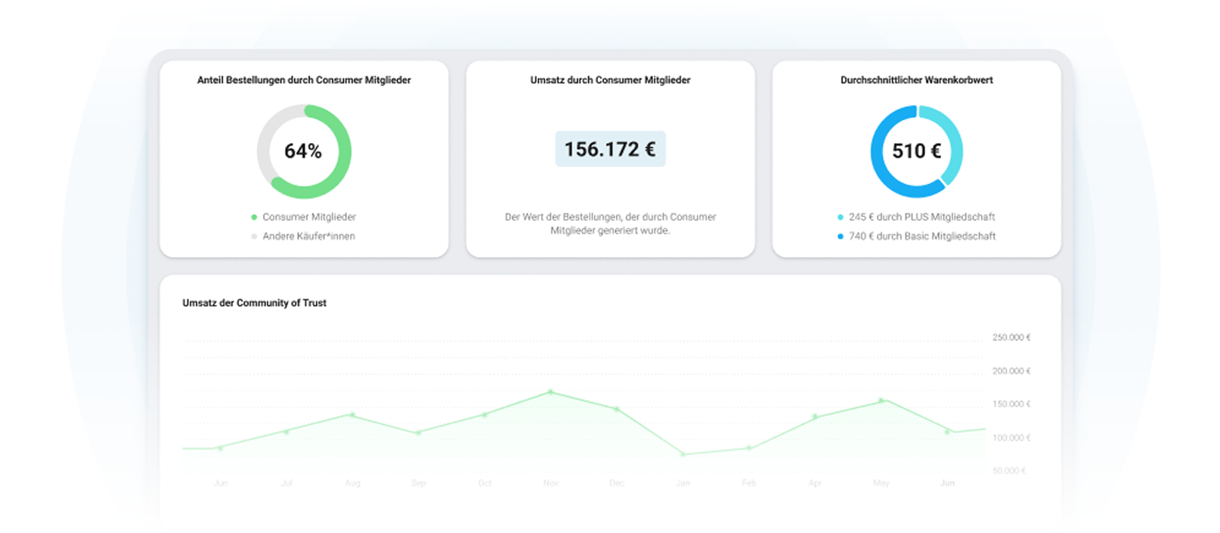The height and width of the screenshot is (533, 1220).
Task: Click the 'Andere Käufer*innen' legend label
Action: [x=308, y=237]
